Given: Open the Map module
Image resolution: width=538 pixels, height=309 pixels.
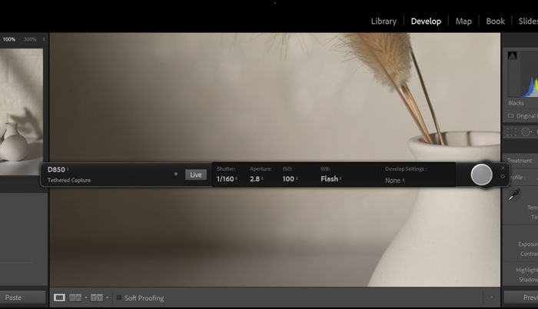Looking at the screenshot, I should coord(463,22).
